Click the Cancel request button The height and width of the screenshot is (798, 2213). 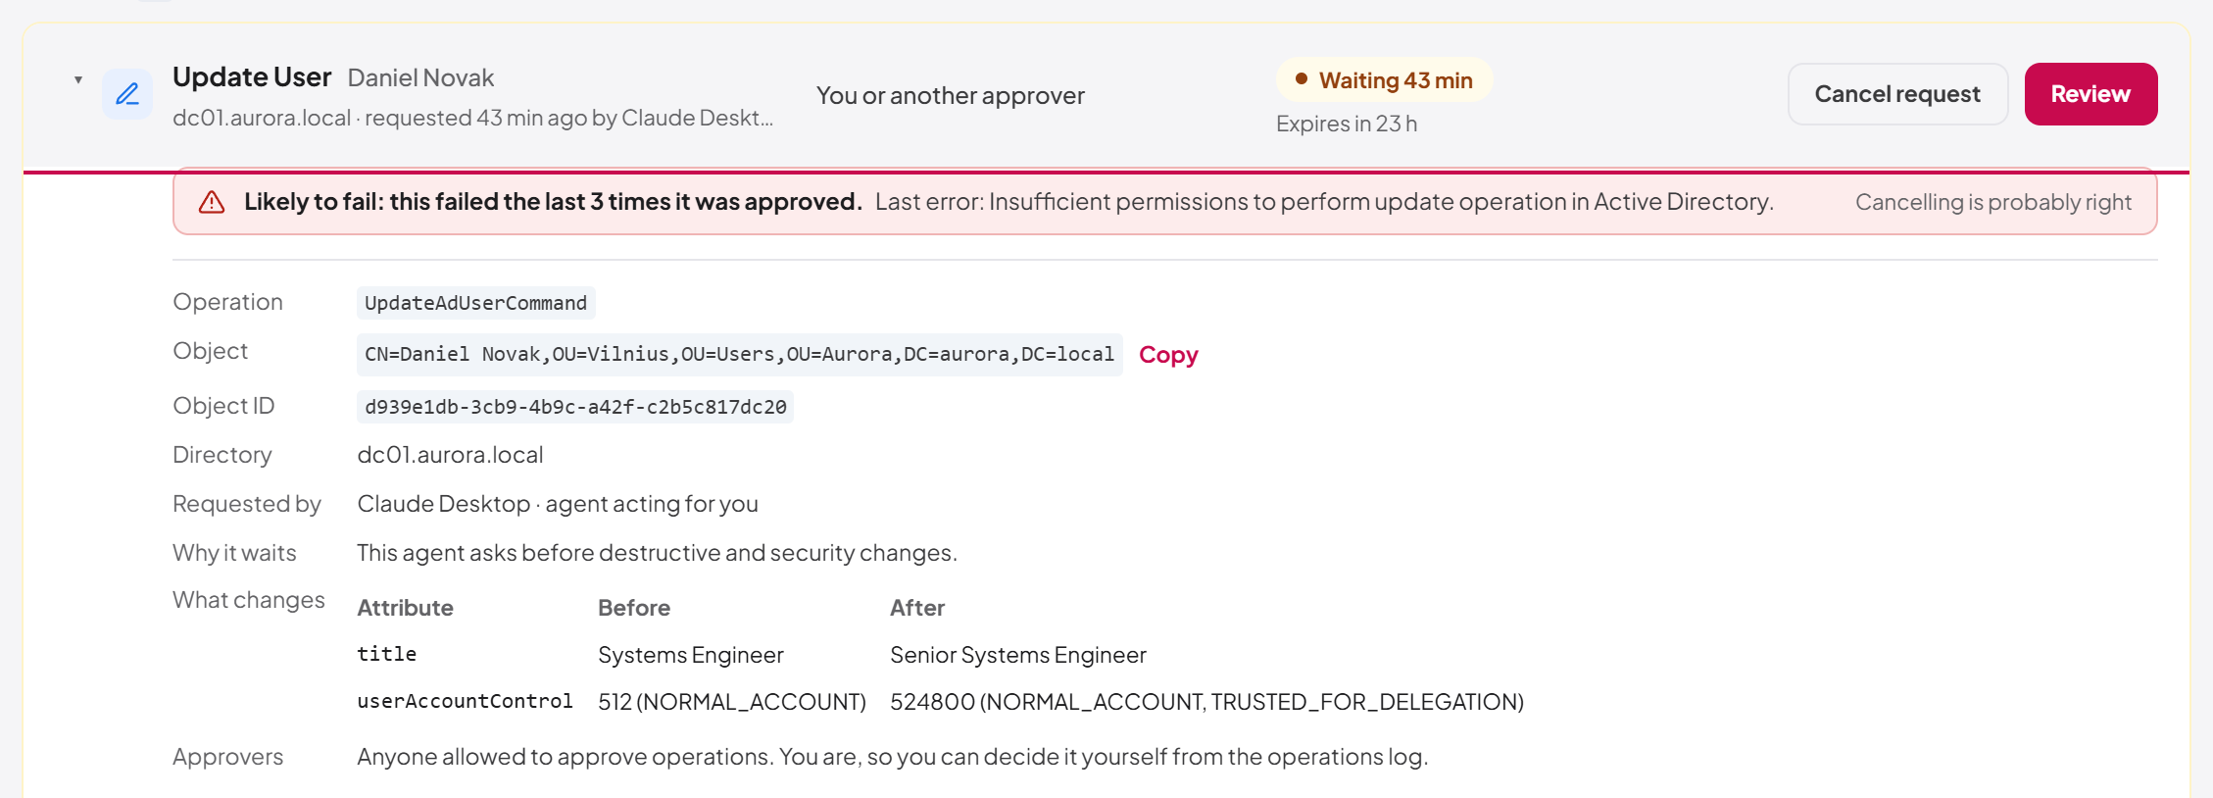pyautogui.click(x=1897, y=94)
